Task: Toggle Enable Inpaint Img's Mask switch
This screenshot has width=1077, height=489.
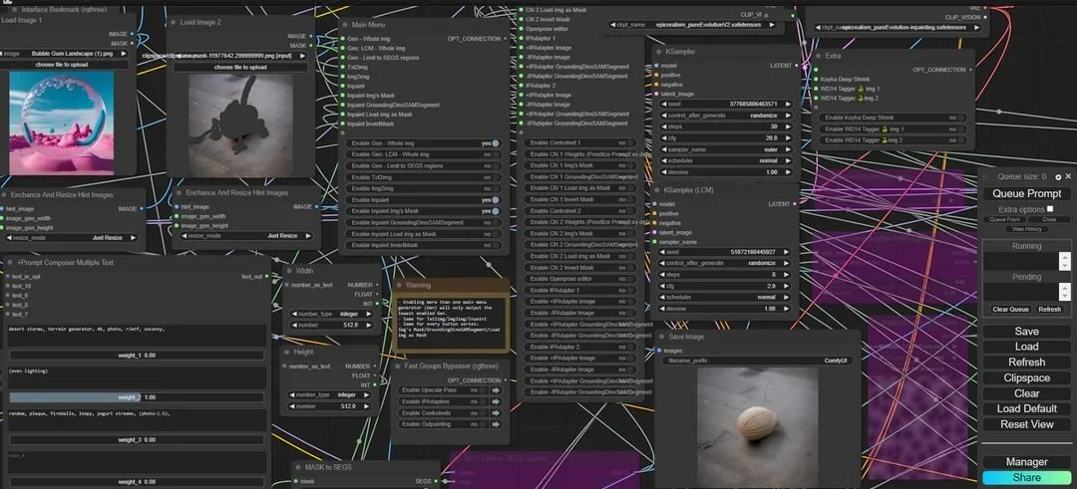Action: [x=495, y=211]
